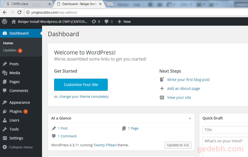Click the plus icon beside New

[120, 21]
